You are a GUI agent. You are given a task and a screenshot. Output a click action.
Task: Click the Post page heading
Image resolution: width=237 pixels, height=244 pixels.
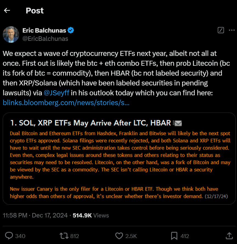35,11
